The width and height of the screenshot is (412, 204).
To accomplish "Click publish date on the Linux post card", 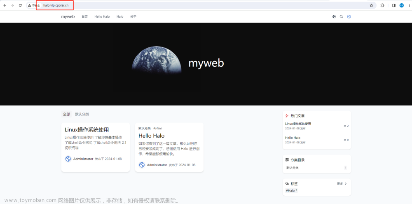I will click(108, 159).
